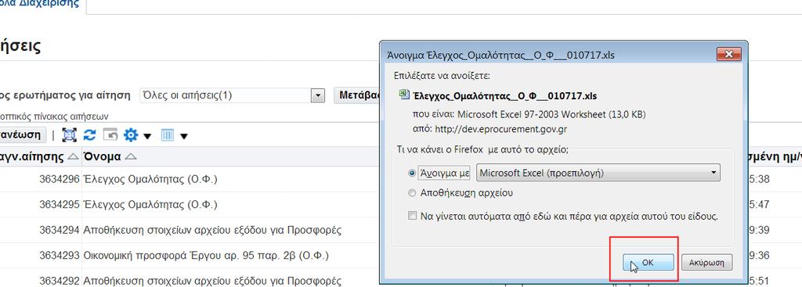Sort by Αναγν.αίτησης column triangle
This screenshot has height=287, width=802.
(x=73, y=156)
